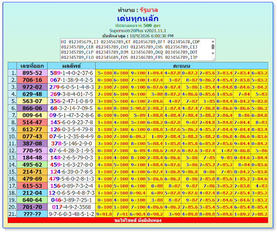Click score cell '3=90.8' in row 6
The height and width of the screenshot is (232, 277).
pos(138,108)
